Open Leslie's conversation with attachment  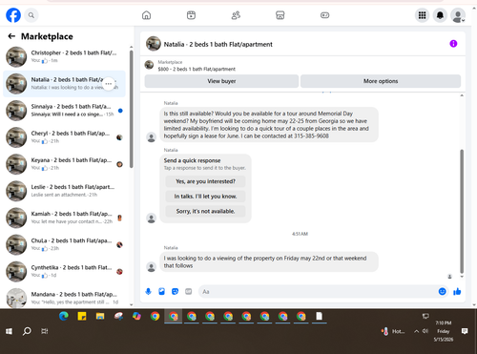[x=65, y=191]
